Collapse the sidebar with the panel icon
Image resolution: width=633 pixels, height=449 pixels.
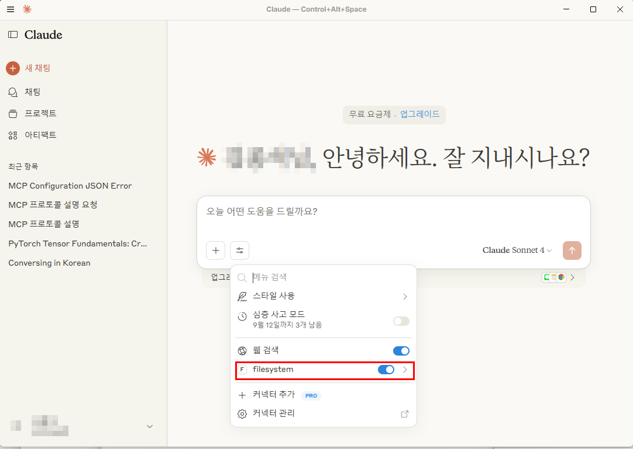click(x=13, y=34)
